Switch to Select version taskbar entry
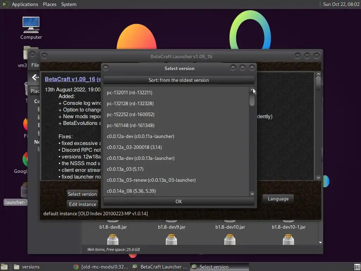 tap(219, 267)
